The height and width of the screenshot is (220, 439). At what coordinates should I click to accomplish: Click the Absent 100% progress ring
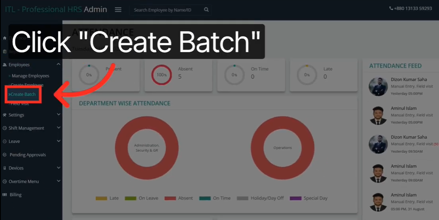[161, 75]
